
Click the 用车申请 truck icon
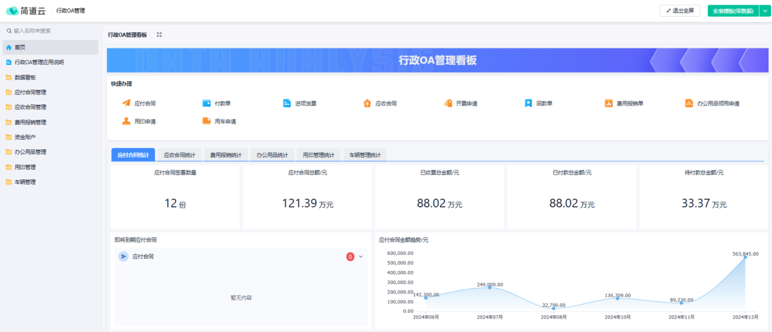tap(207, 121)
